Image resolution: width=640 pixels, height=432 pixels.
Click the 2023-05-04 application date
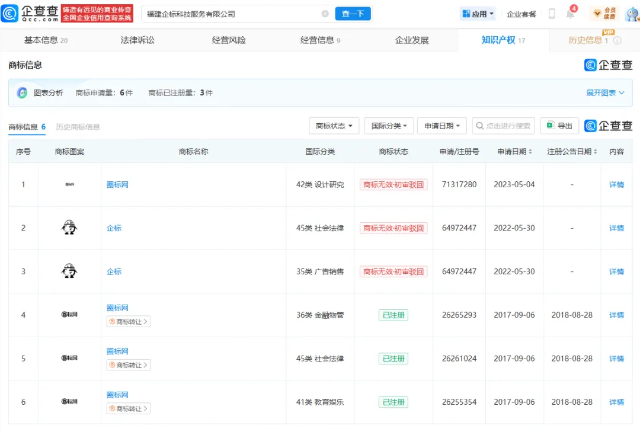click(x=514, y=184)
